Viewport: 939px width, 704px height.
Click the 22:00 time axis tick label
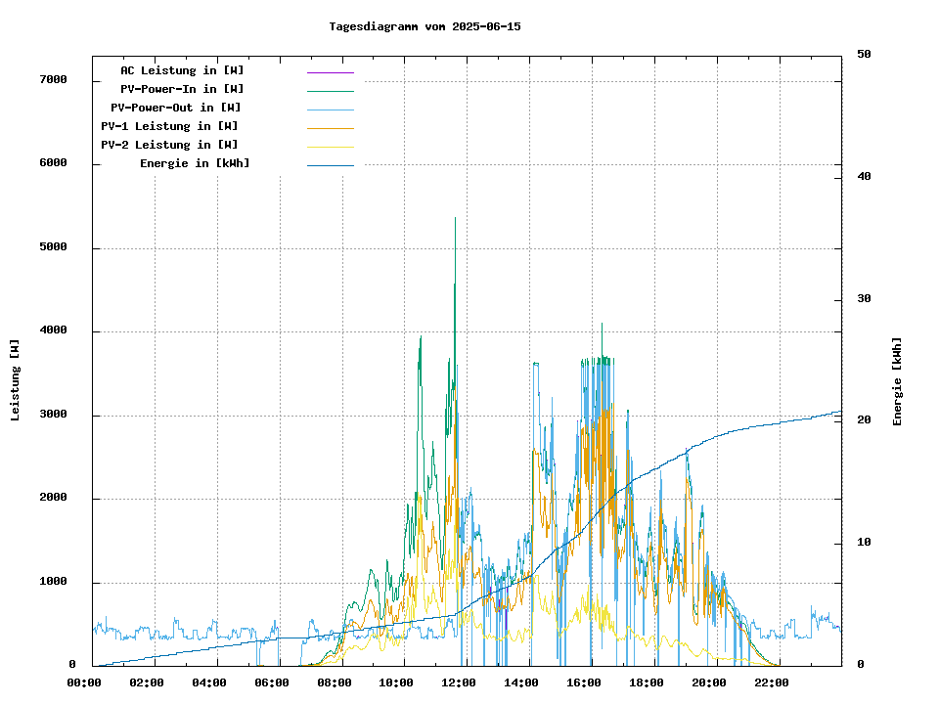pyautogui.click(x=771, y=682)
